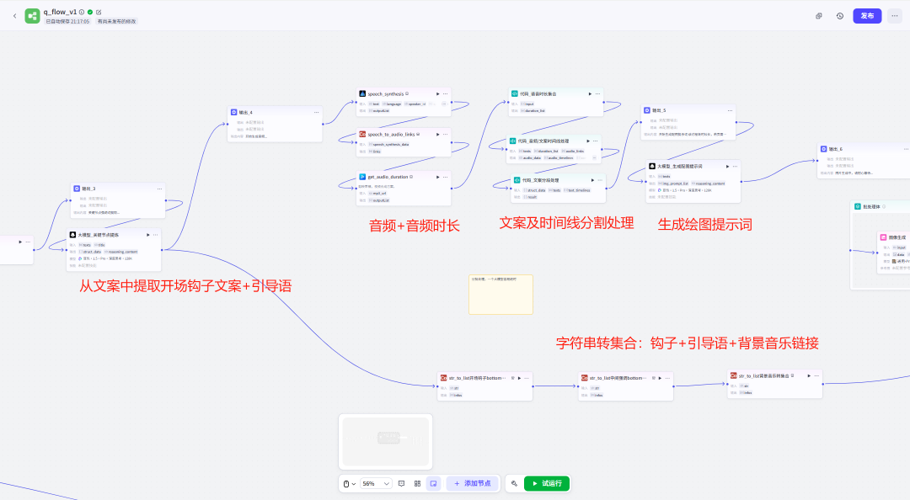Image resolution: width=910 pixels, height=500 pixels.
Task: Click the 大模型_生成配图提示词 model icon
Action: 652,167
